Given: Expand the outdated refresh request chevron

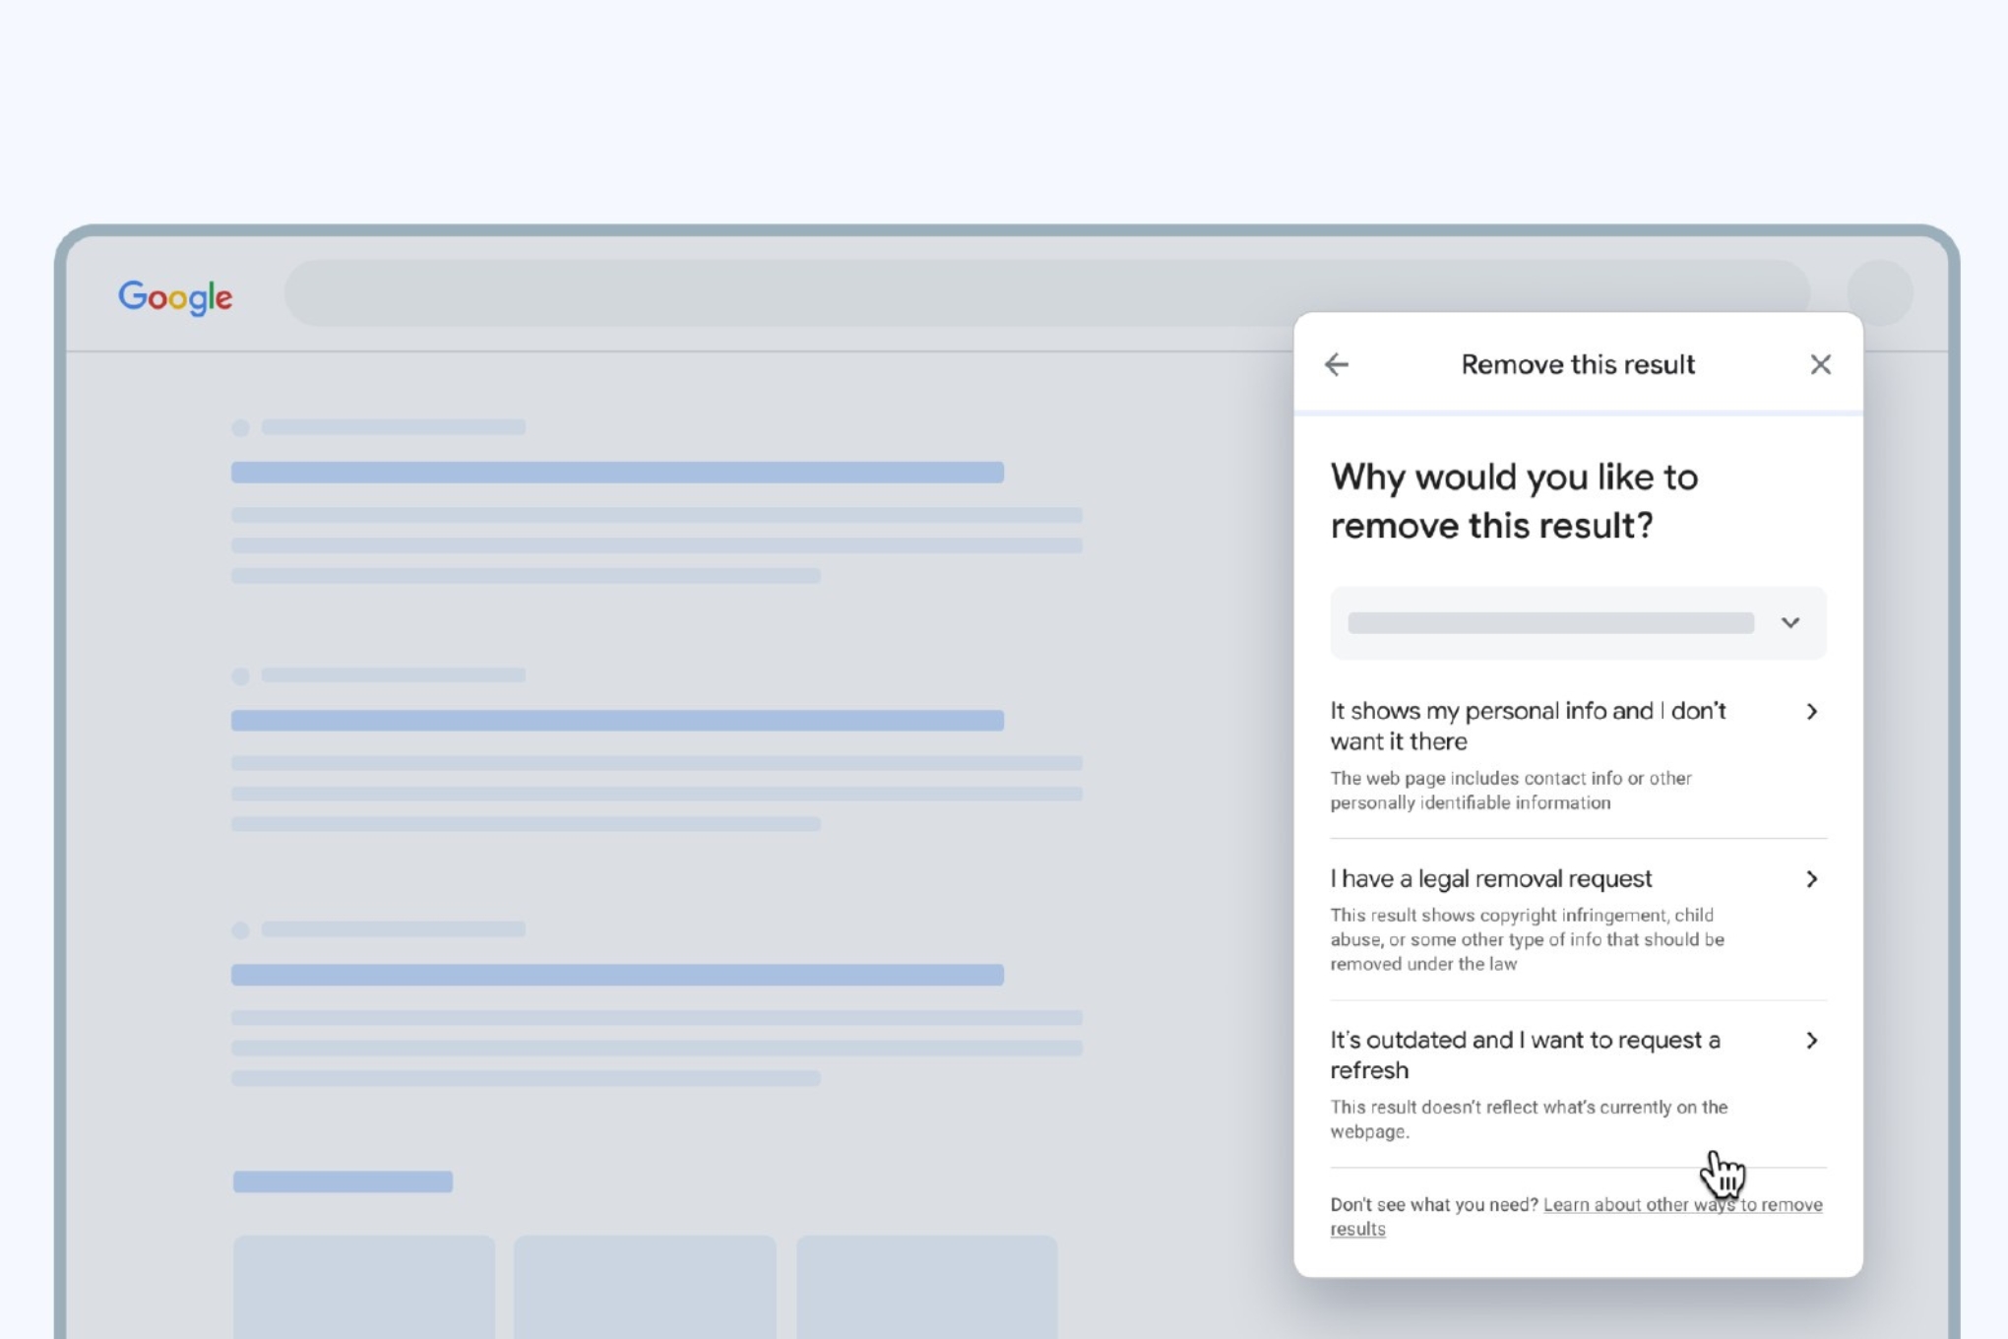Looking at the screenshot, I should pyautogui.click(x=1811, y=1041).
